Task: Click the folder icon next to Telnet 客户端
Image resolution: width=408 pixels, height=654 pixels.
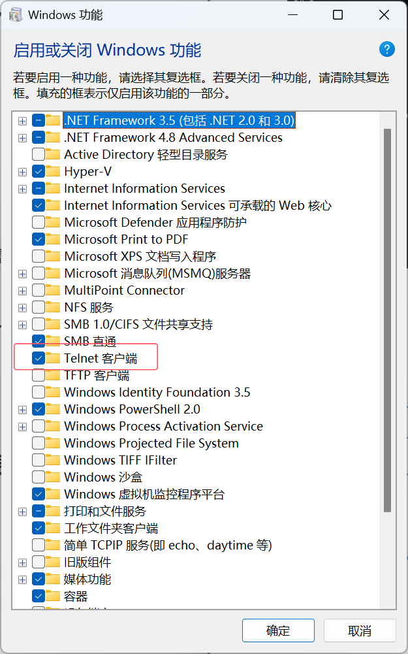Action: click(x=54, y=359)
